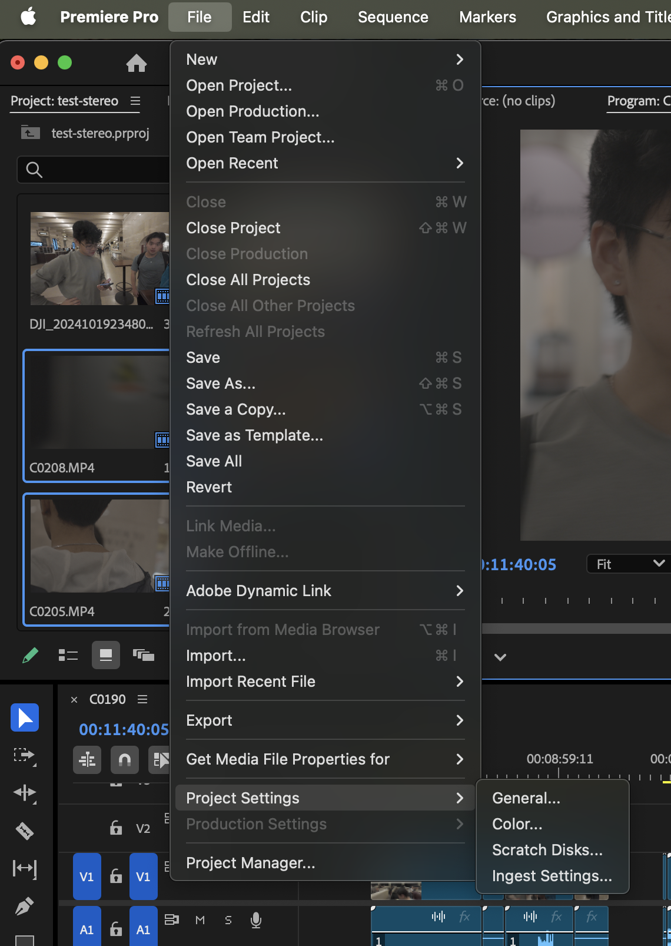Toggle snap in timeline with magnet icon
The width and height of the screenshot is (671, 946).
(125, 760)
